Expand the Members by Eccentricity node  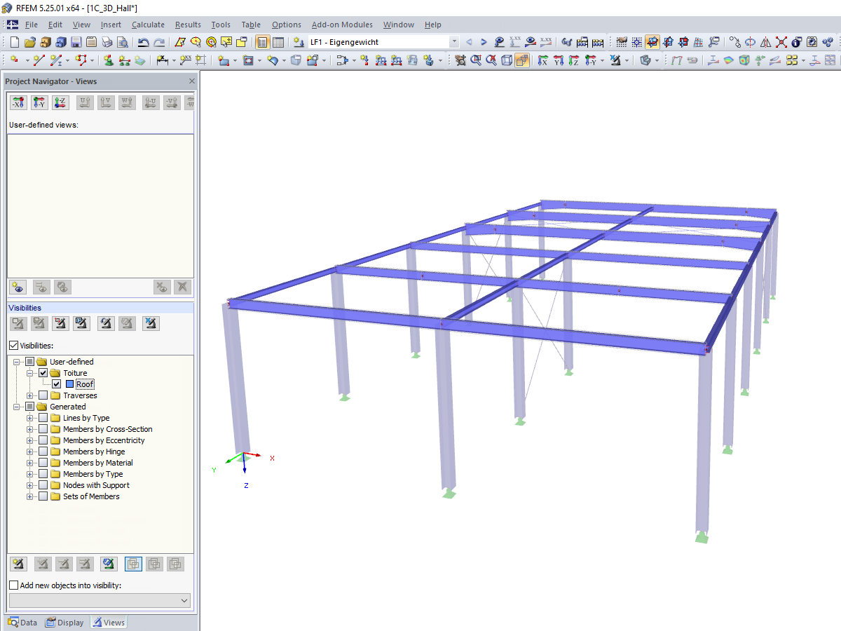(x=30, y=440)
